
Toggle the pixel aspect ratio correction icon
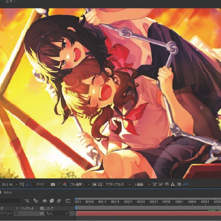pos(155,184)
